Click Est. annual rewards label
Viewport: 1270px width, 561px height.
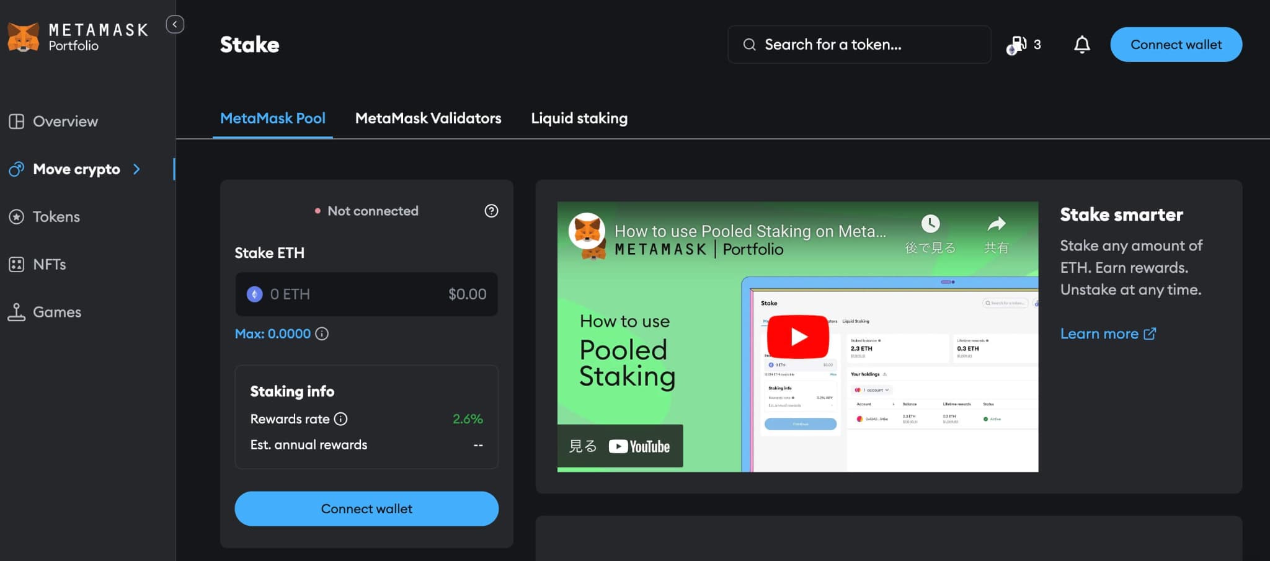309,445
